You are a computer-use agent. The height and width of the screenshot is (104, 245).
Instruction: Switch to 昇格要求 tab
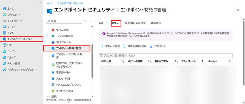click(156, 23)
